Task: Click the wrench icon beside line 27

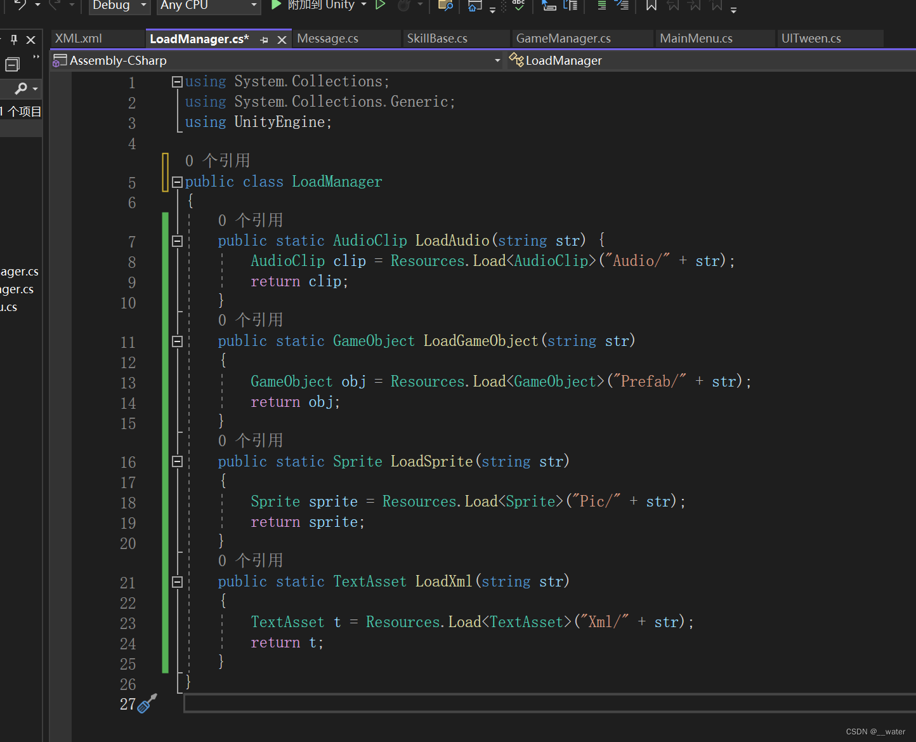Action: point(148,704)
